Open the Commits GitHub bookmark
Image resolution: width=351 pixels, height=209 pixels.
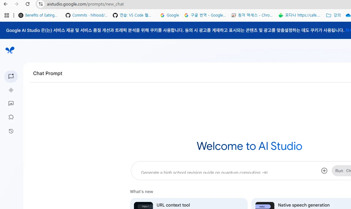(x=86, y=15)
